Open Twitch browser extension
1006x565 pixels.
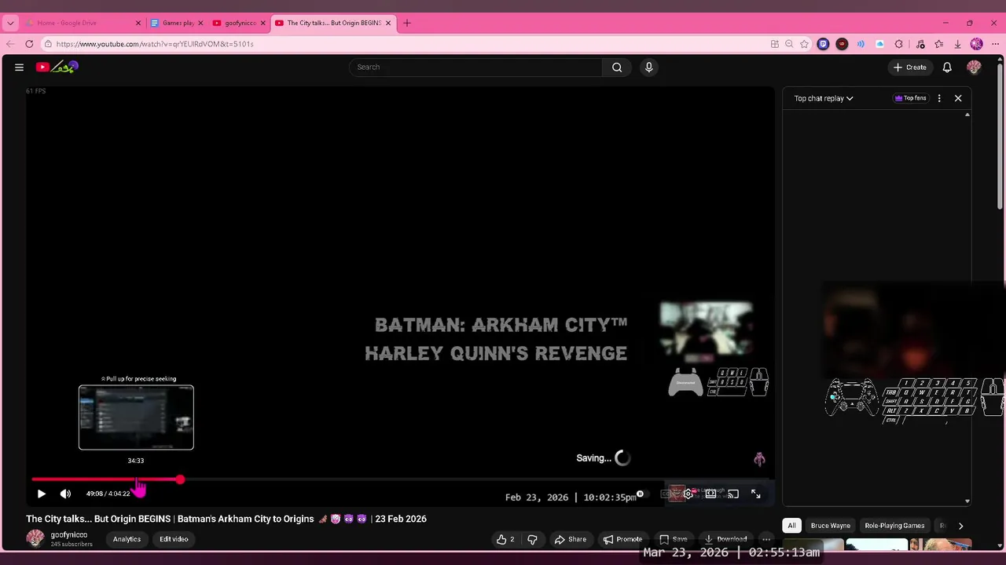click(x=823, y=44)
